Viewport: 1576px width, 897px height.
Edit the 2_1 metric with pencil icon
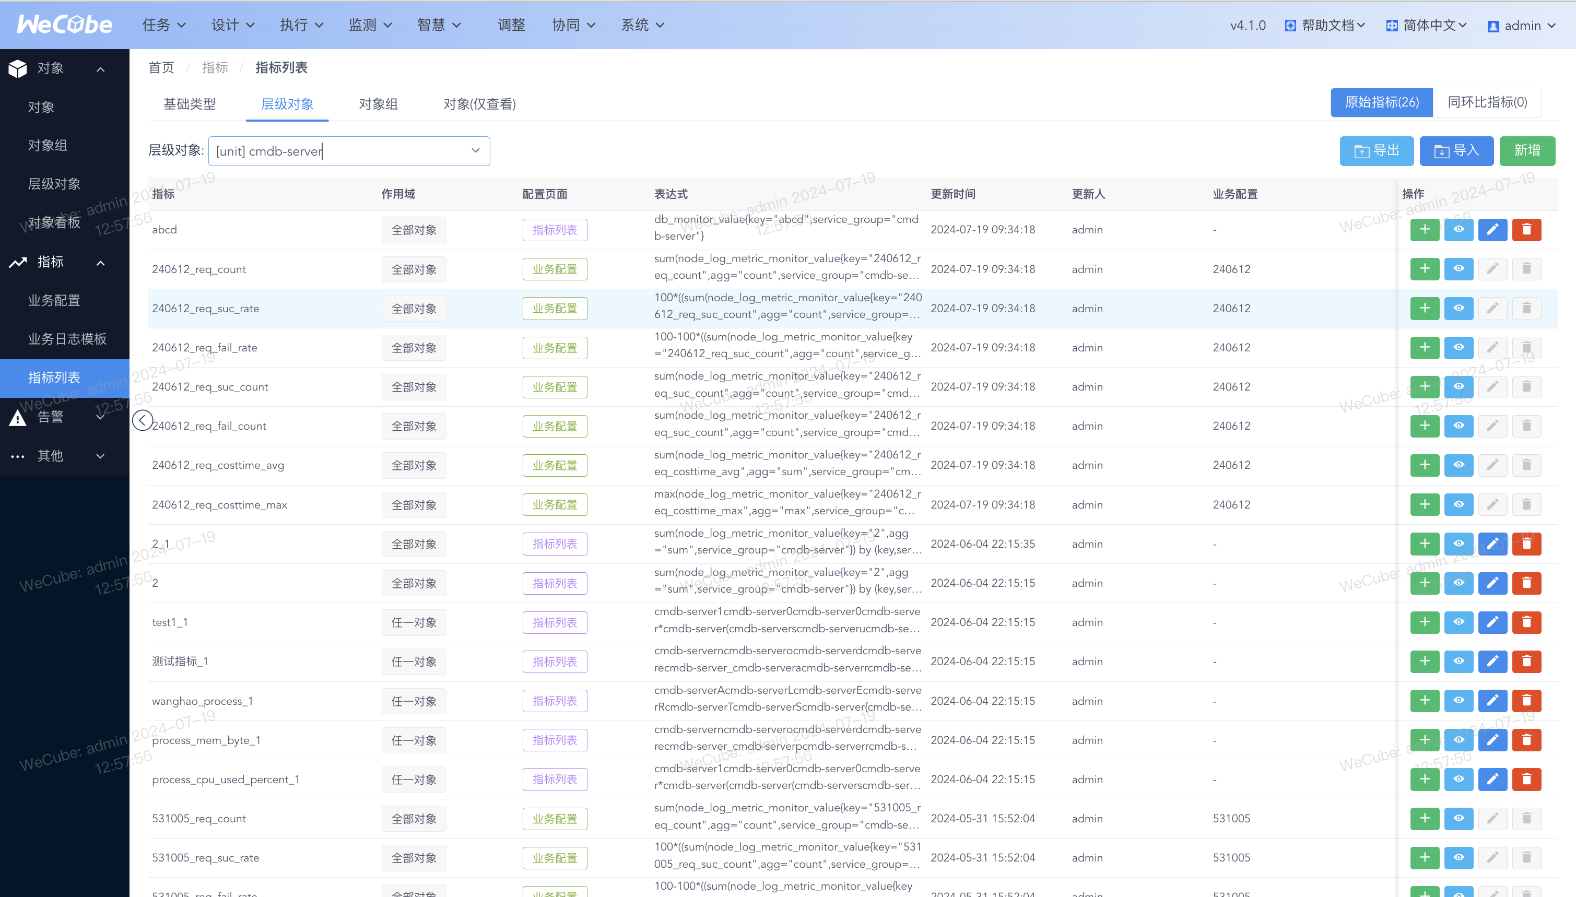1492,544
